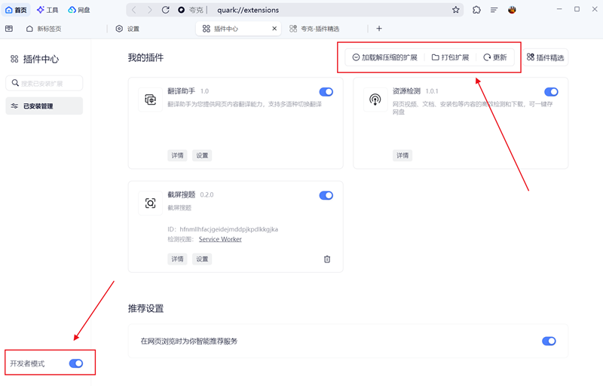Reload the page with the refresh icon
The image size is (603, 386).
tap(165, 10)
